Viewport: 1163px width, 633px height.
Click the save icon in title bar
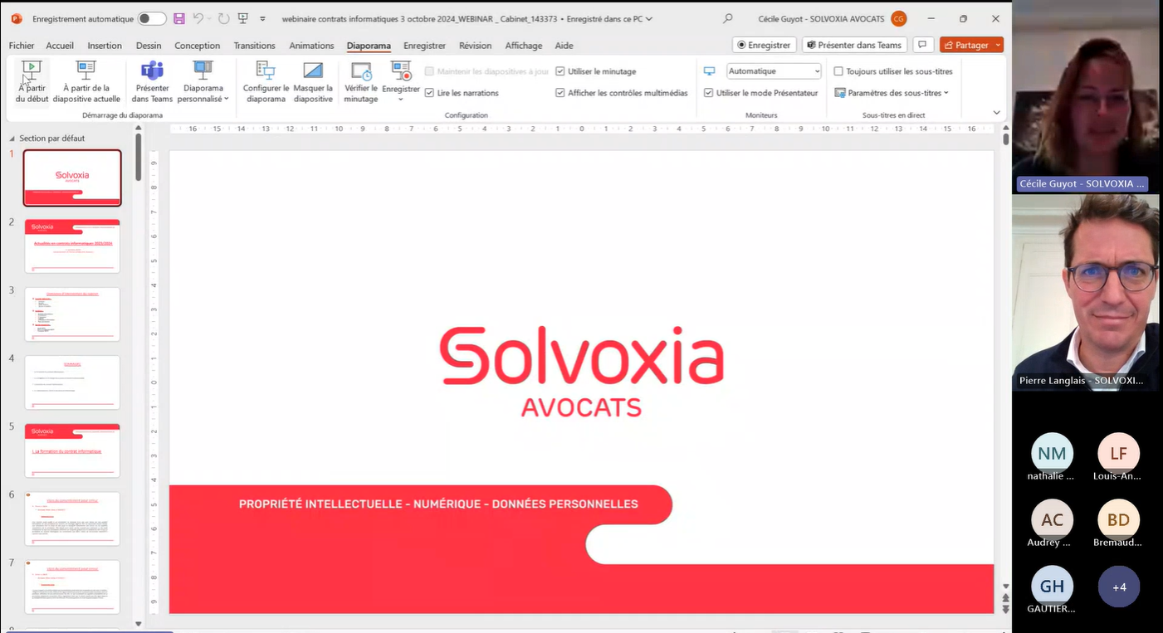pos(179,18)
